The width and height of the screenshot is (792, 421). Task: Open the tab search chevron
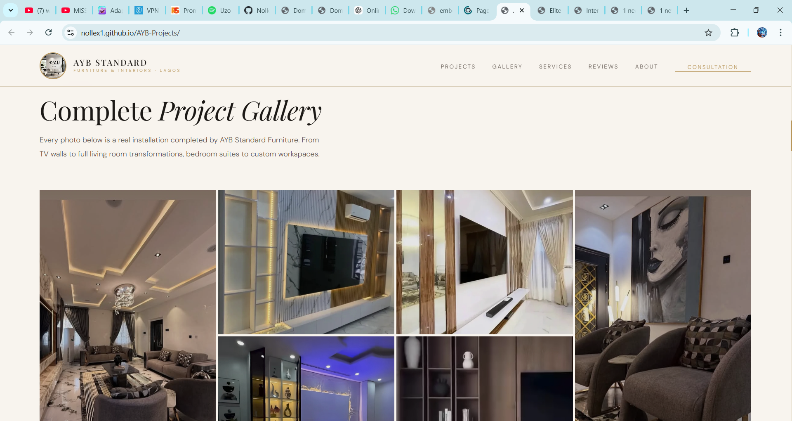pyautogui.click(x=10, y=10)
